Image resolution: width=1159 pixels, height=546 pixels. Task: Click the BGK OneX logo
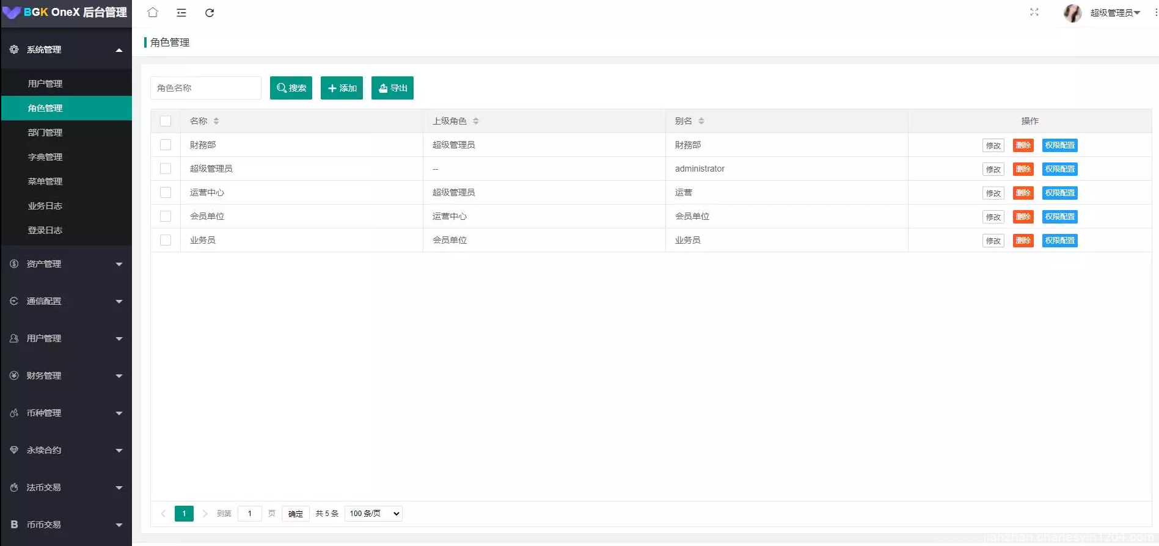(x=65, y=12)
